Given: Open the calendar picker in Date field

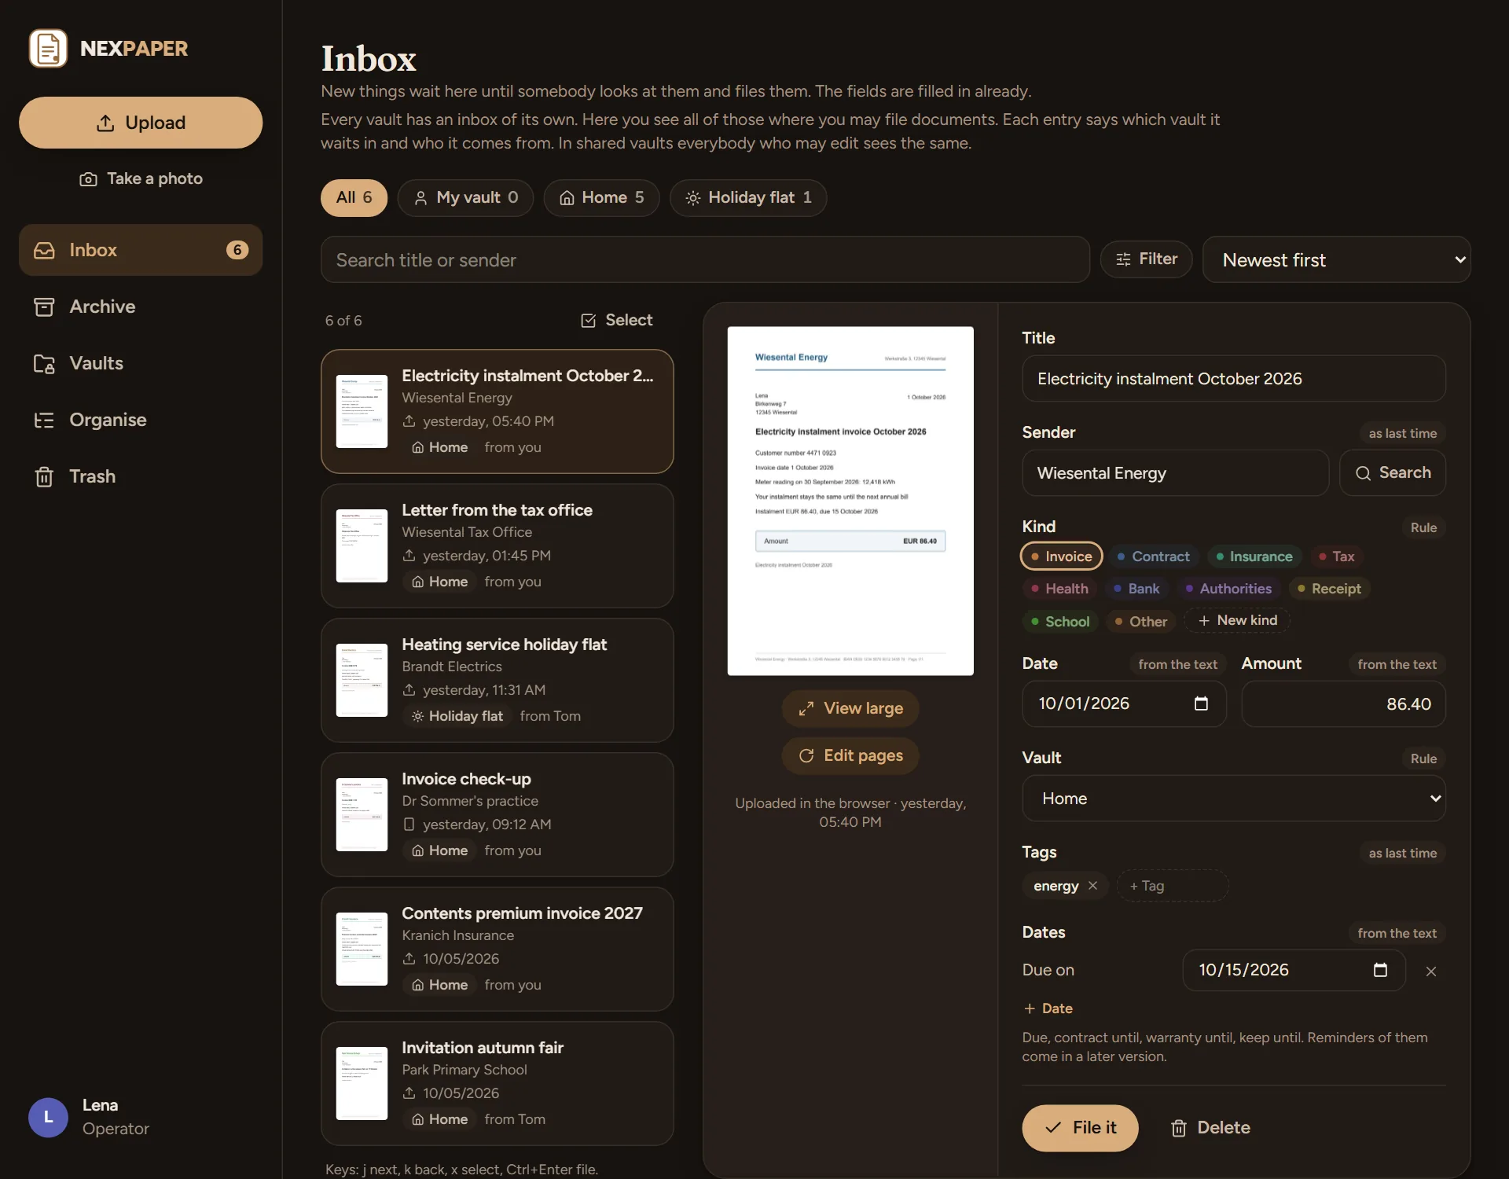Looking at the screenshot, I should 1201,703.
